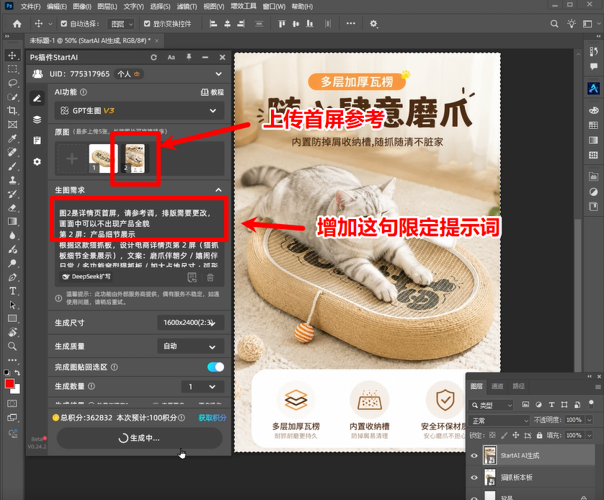
Task: Select the Brush tool
Action: pos(12,166)
